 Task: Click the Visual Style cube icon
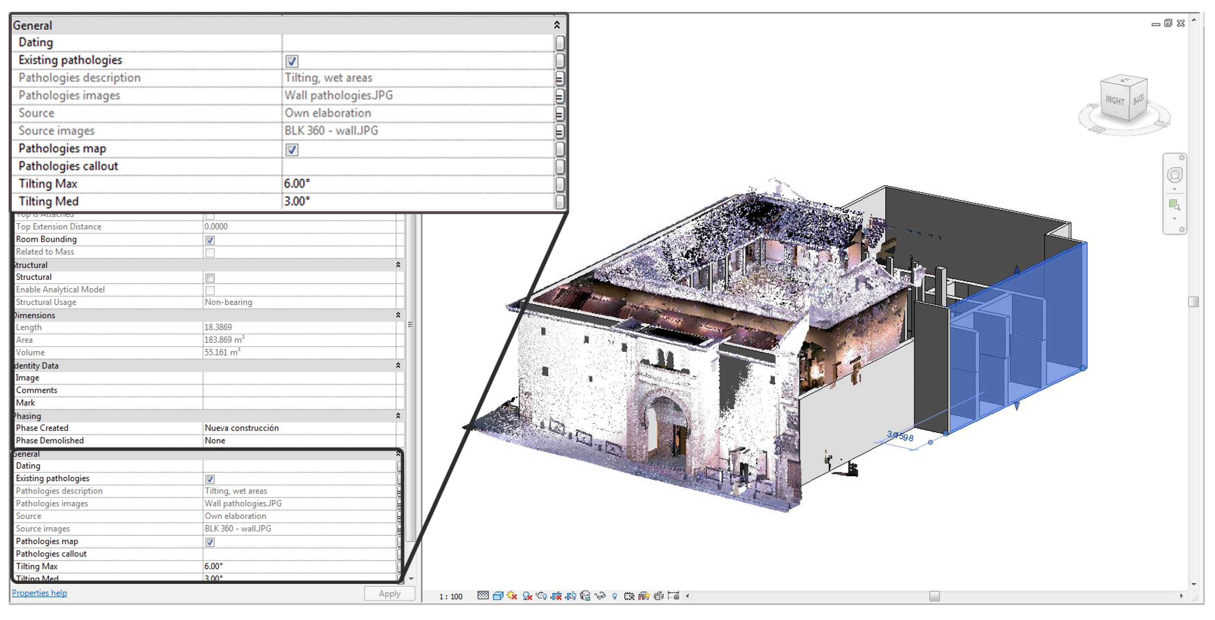point(498,596)
